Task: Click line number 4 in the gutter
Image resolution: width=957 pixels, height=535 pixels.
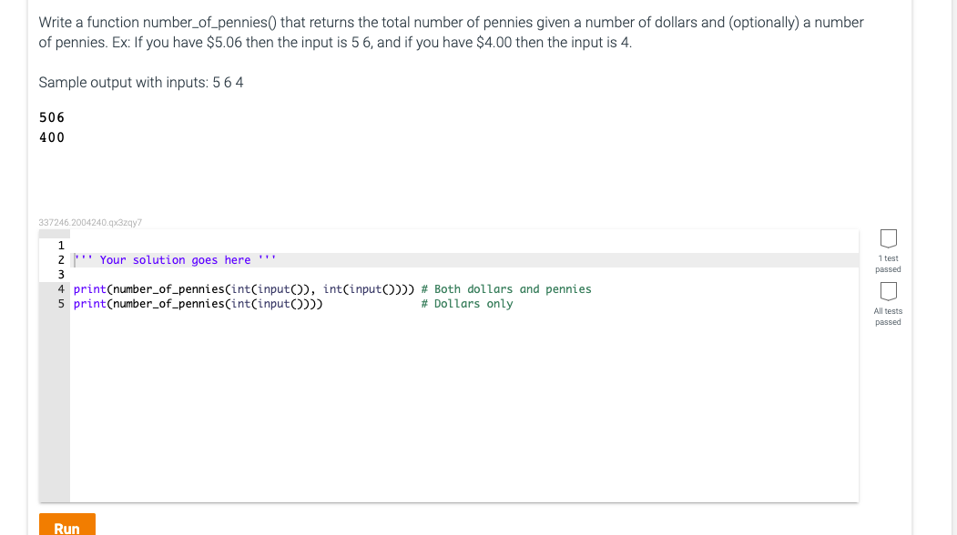Action: (60, 288)
